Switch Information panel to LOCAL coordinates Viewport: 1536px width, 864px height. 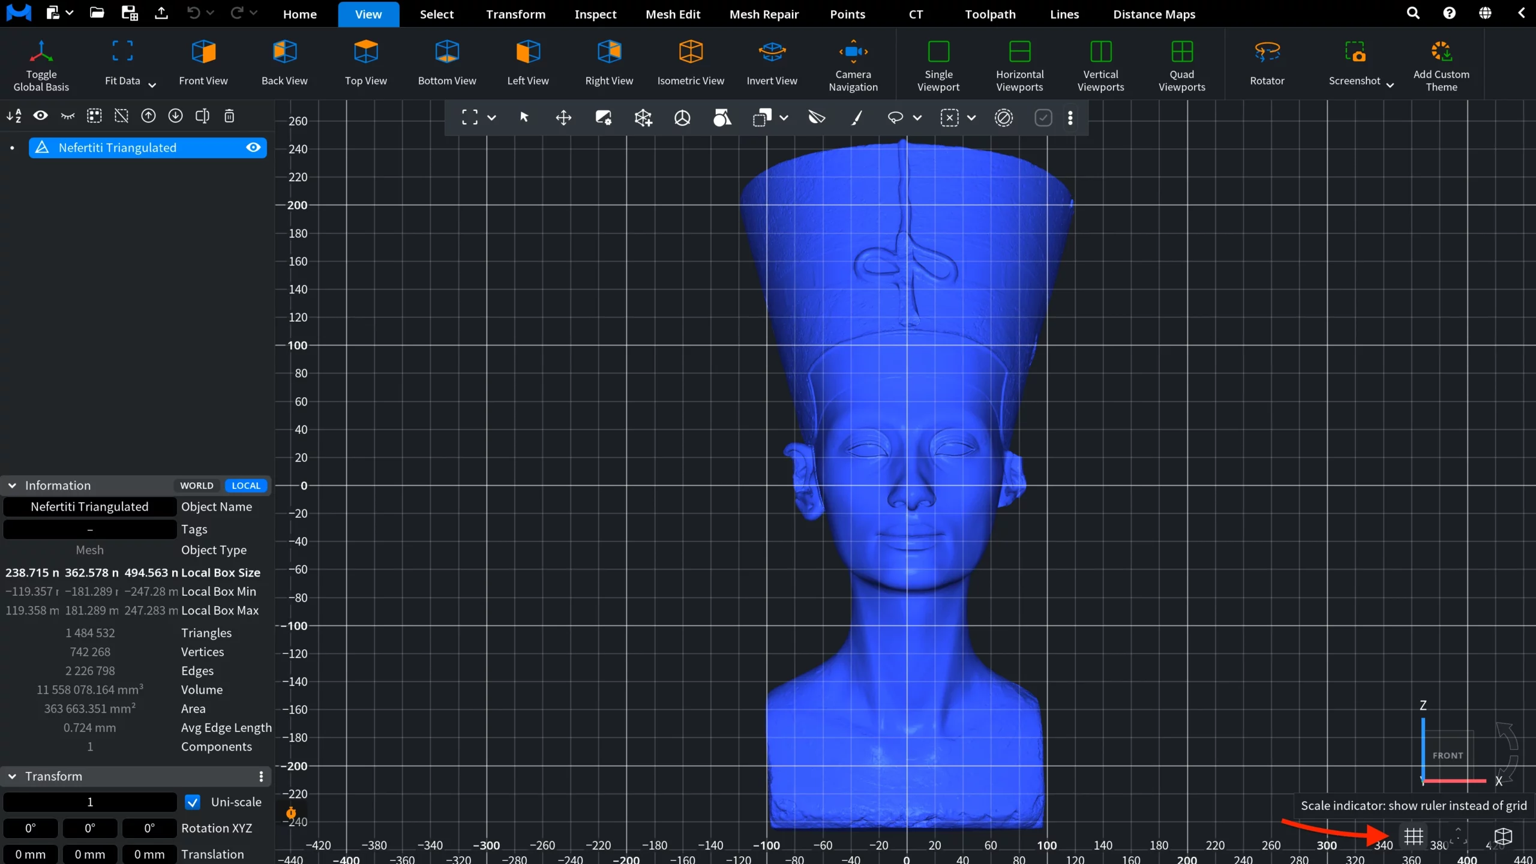246,485
